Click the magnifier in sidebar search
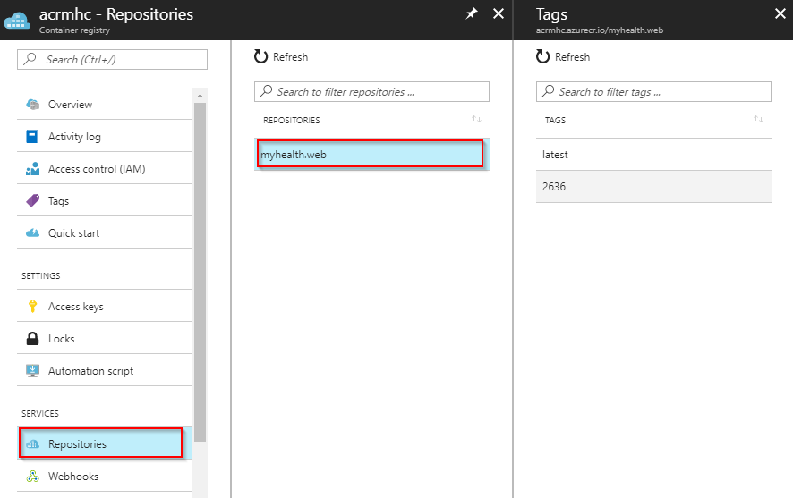The image size is (793, 498). click(30, 59)
